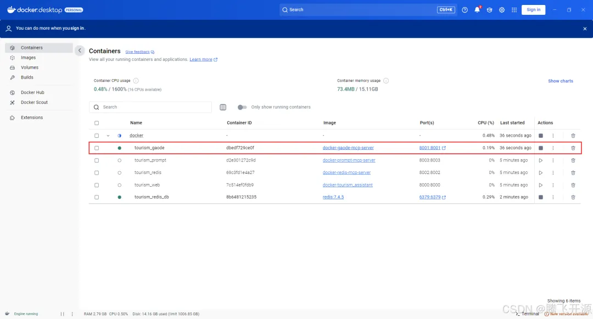Open docker-gaode-mcp-server image link

coord(348,148)
